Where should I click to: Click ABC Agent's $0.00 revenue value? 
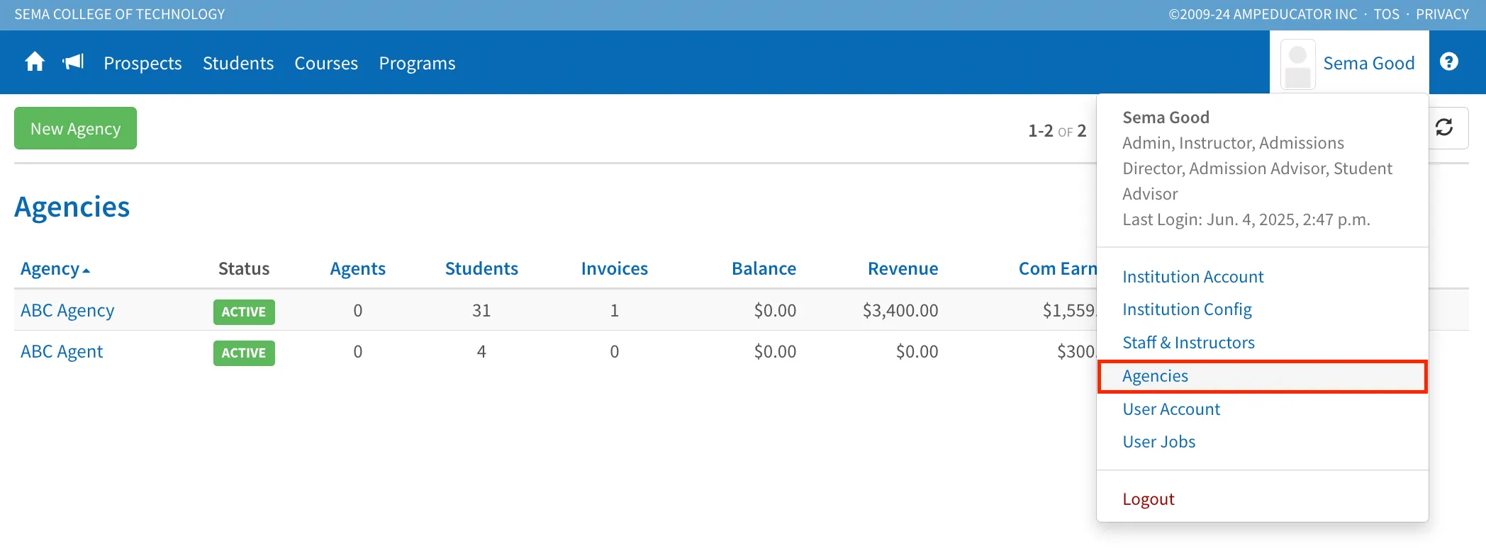(917, 351)
